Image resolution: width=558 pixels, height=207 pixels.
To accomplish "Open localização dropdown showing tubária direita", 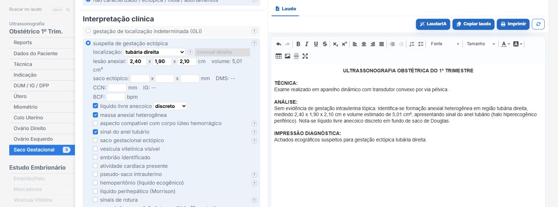I will [x=154, y=52].
